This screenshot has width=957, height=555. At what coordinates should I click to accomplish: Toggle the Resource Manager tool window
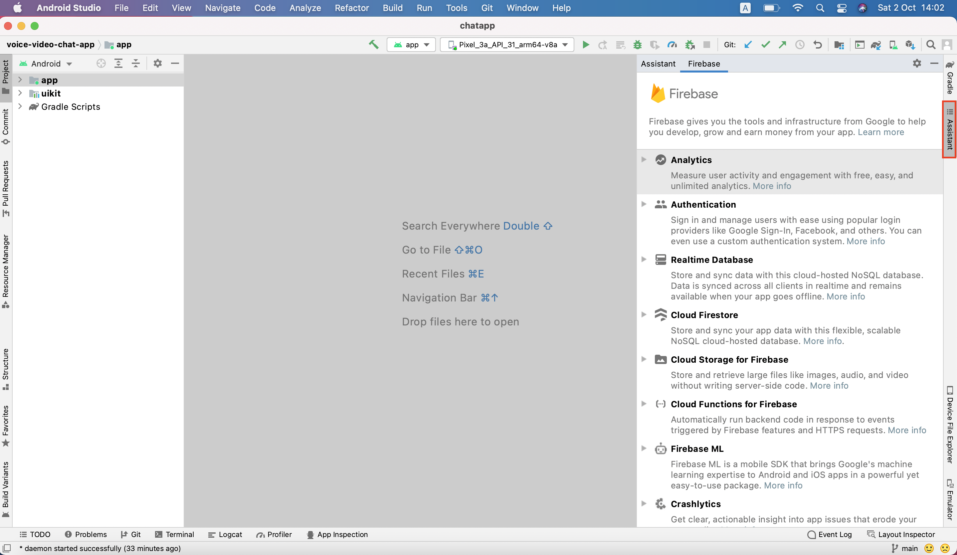pyautogui.click(x=6, y=271)
